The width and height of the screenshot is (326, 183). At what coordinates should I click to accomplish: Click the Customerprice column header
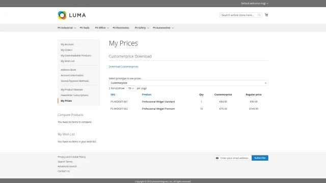click(x=223, y=95)
